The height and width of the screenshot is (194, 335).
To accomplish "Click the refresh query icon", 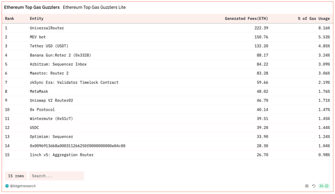I will click(x=314, y=186).
